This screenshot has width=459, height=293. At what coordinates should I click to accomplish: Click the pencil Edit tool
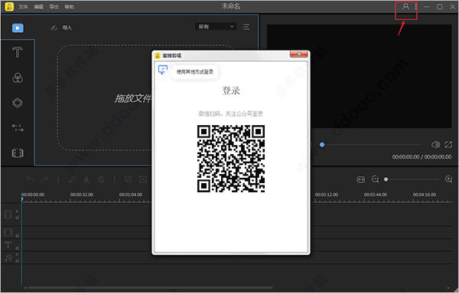(72, 179)
